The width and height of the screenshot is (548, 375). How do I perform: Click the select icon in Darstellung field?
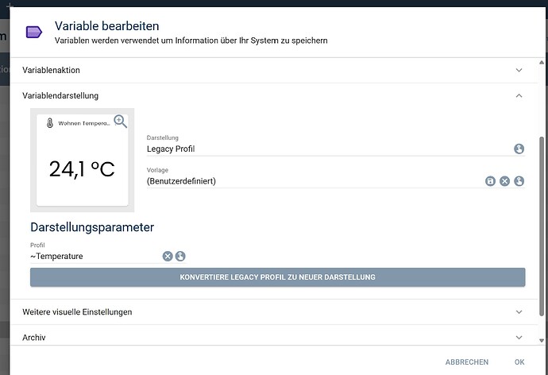[x=519, y=149]
